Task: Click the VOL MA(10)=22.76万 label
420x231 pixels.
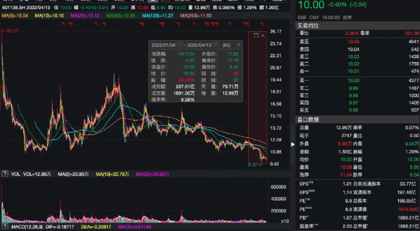Action: pyautogui.click(x=112, y=174)
